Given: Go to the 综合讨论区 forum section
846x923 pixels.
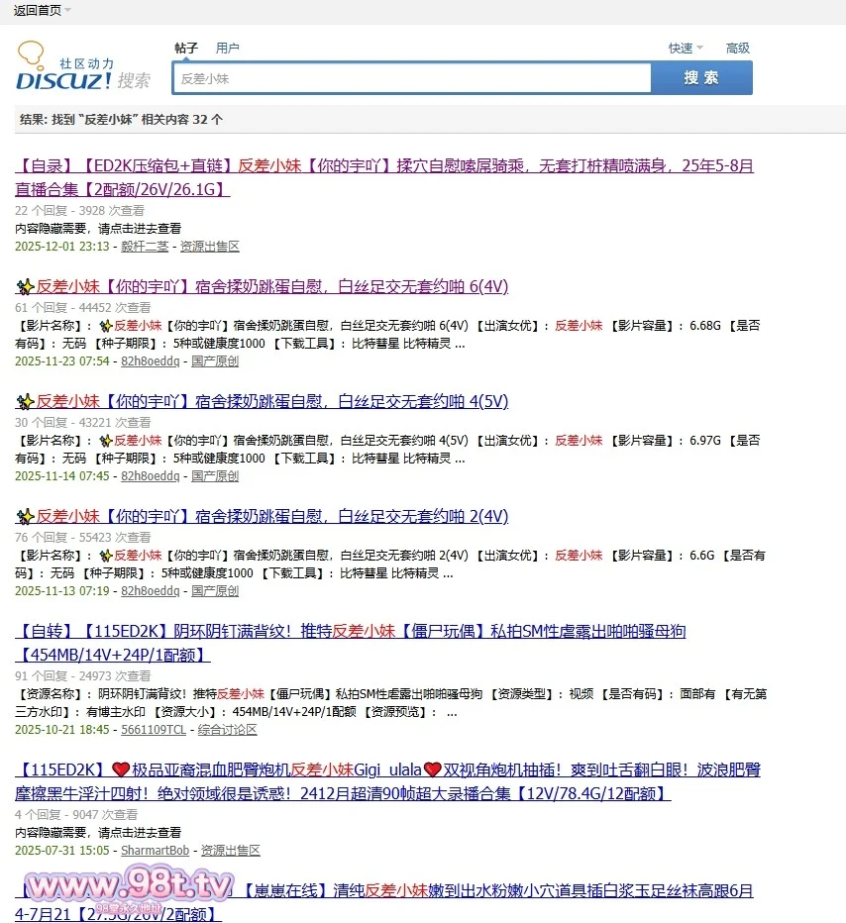Looking at the screenshot, I should pyautogui.click(x=227, y=730).
